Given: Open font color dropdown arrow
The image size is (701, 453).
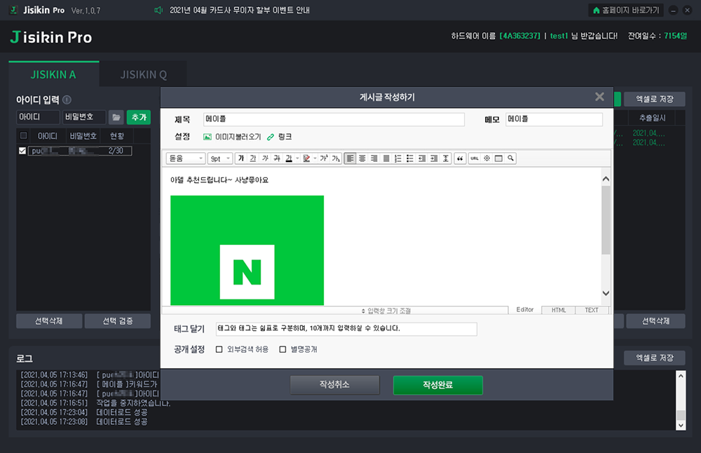Looking at the screenshot, I should coord(297,158).
